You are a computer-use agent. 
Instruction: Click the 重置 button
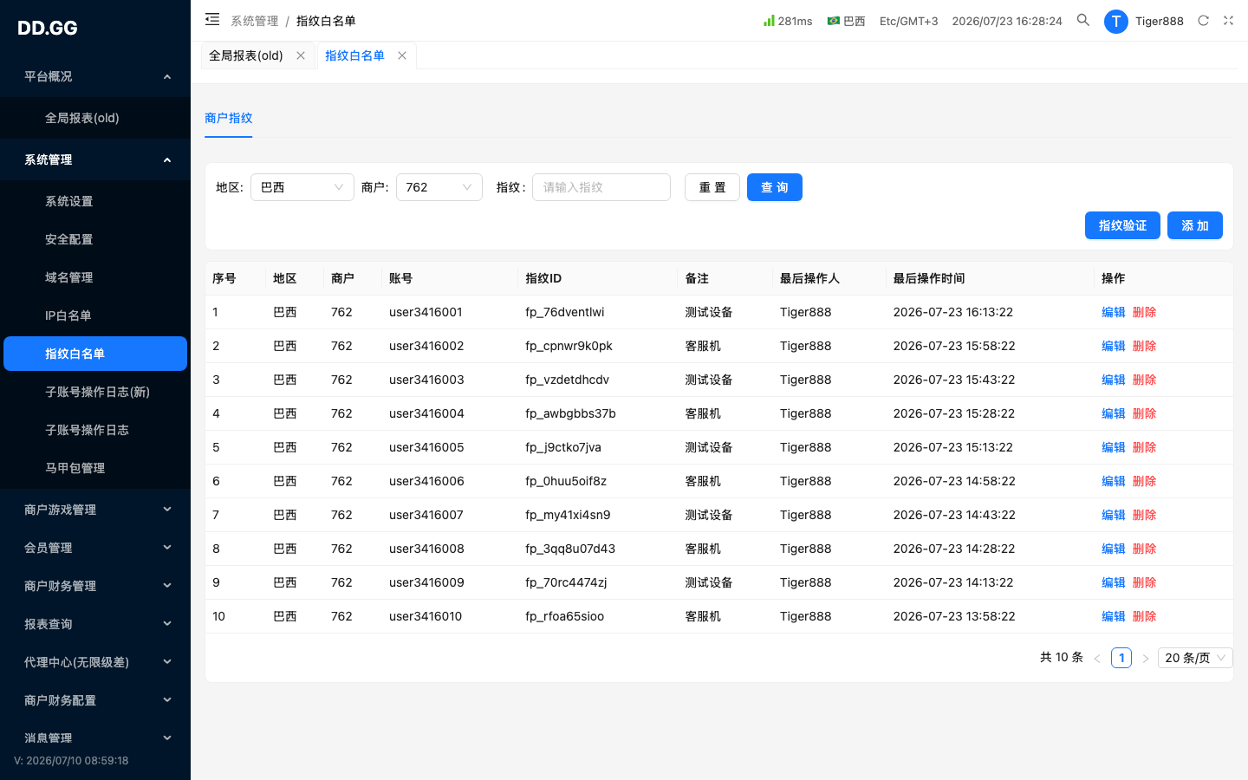712,187
